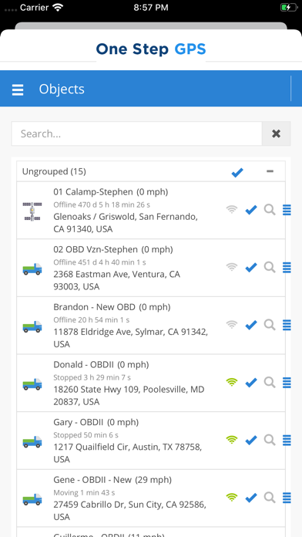Uncheck visibility for 01 Calamp-Stephen
This screenshot has height=537, width=302.
[x=251, y=210]
